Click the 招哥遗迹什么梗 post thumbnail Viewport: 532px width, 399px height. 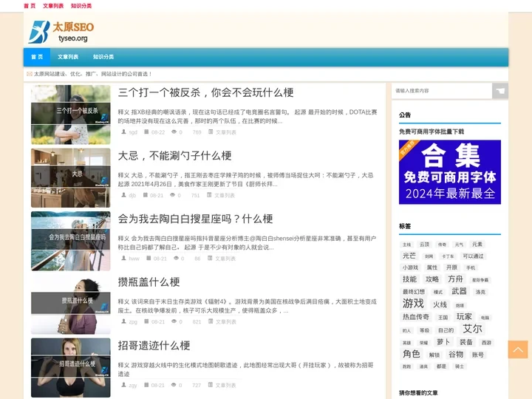[x=71, y=367]
